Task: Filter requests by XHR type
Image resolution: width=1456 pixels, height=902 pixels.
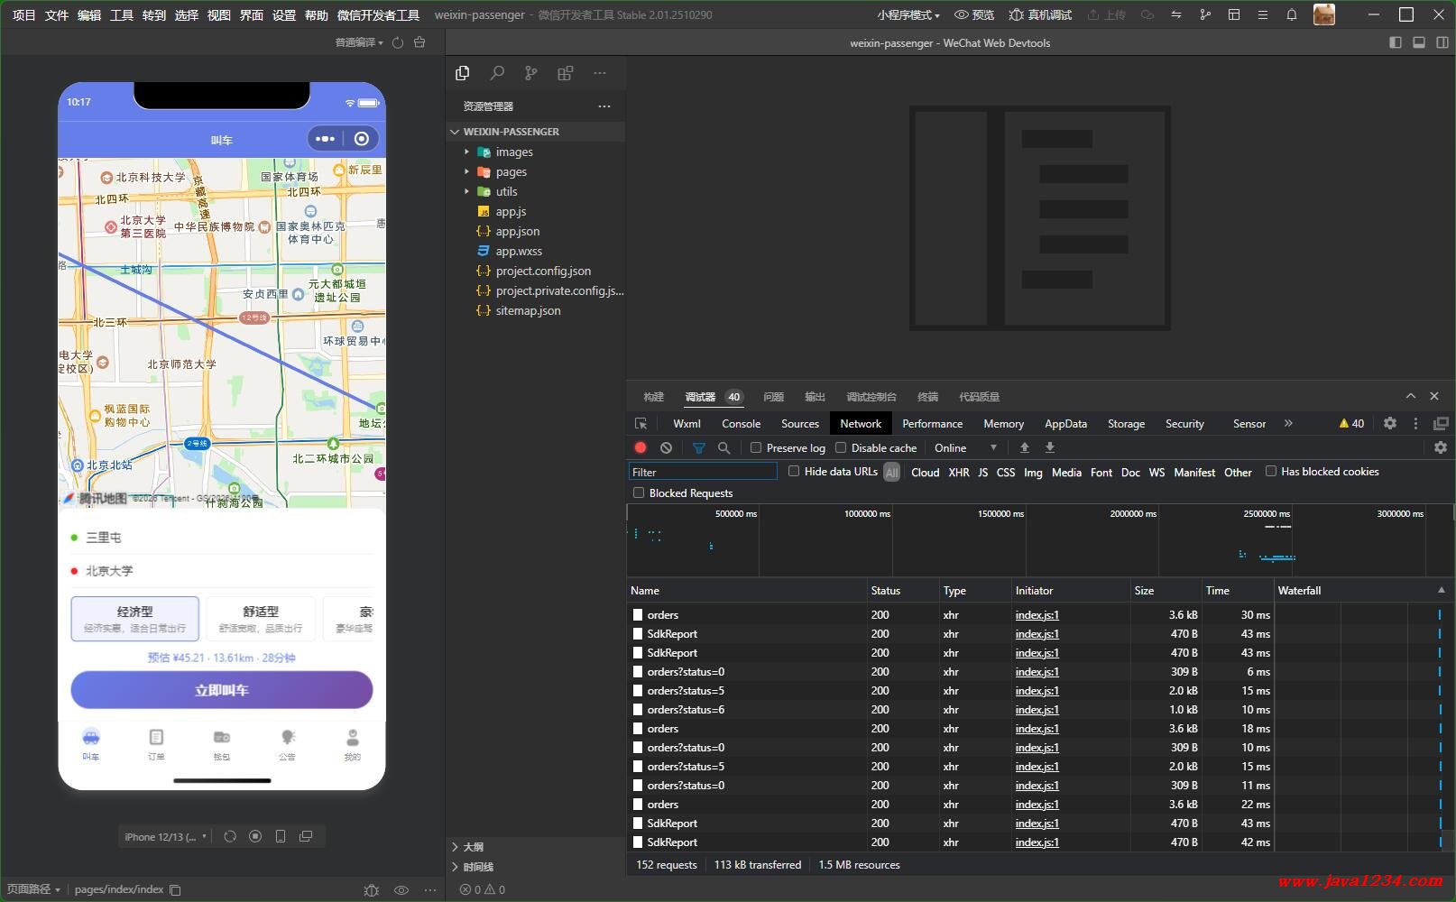Action: tap(958, 472)
